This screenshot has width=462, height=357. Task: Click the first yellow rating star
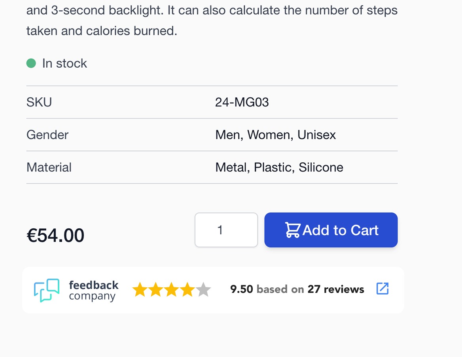click(140, 290)
